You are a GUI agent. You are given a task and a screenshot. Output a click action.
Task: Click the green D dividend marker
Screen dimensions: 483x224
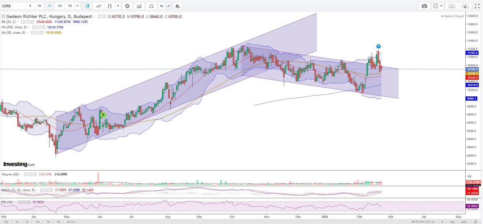pos(103,114)
